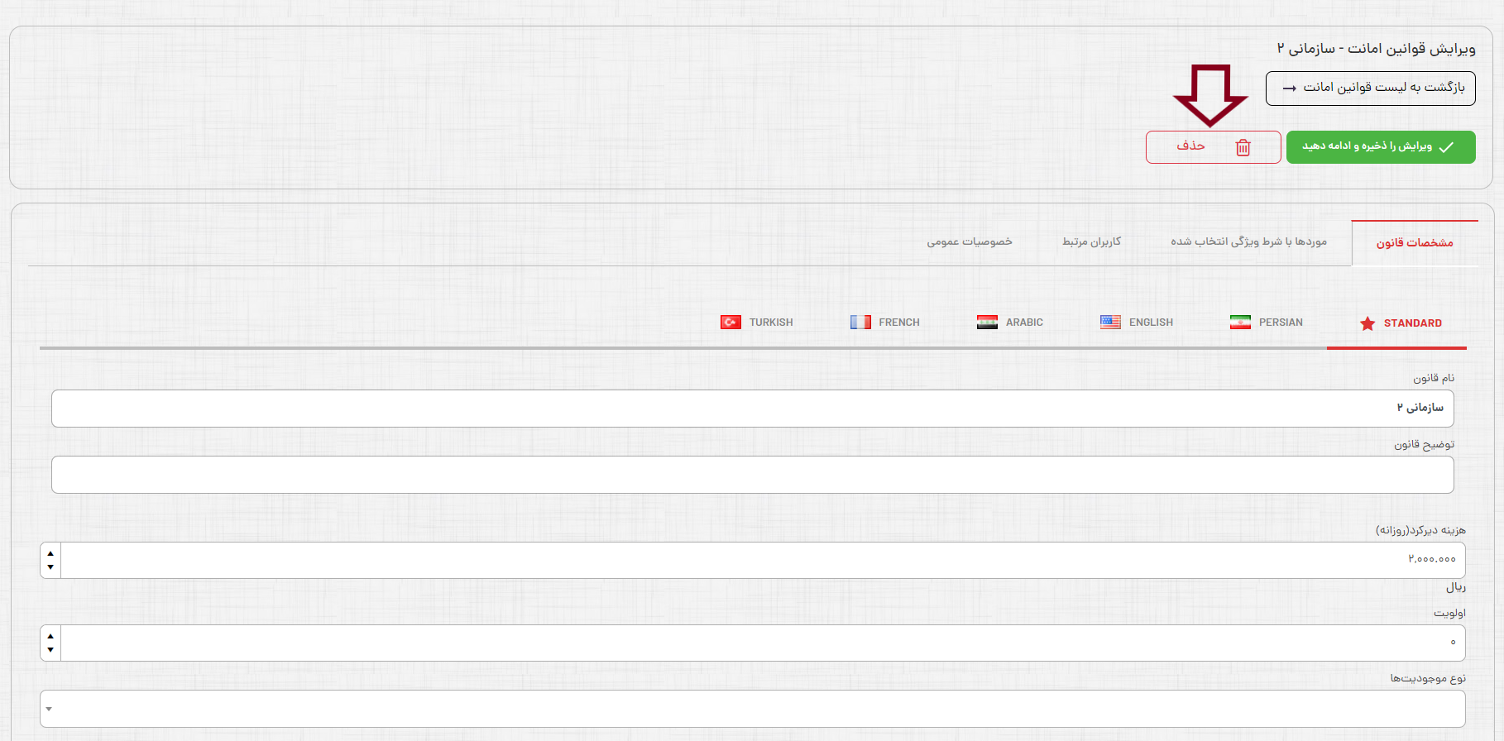
Task: Increase the priority (اولویت) value
Action: (50, 636)
